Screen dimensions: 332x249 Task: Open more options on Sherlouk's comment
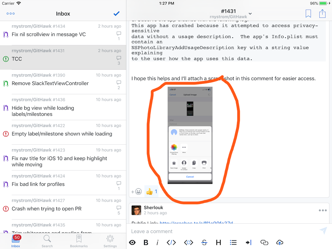[323, 210]
